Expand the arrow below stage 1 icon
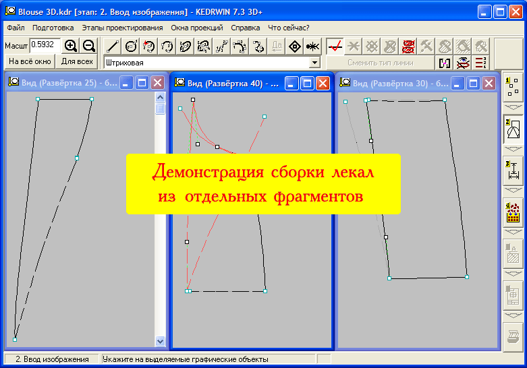The image size is (527, 368). coord(512,107)
